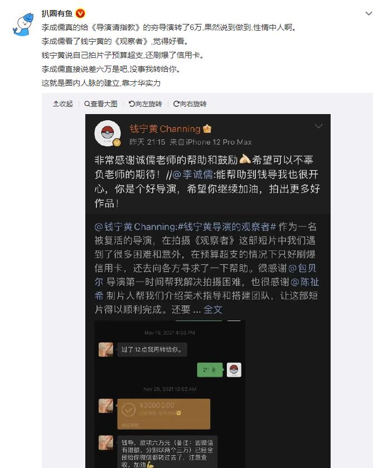Screen dimensions: 373x468
Task: Click the orange verified V badge
Action: [80, 13]
